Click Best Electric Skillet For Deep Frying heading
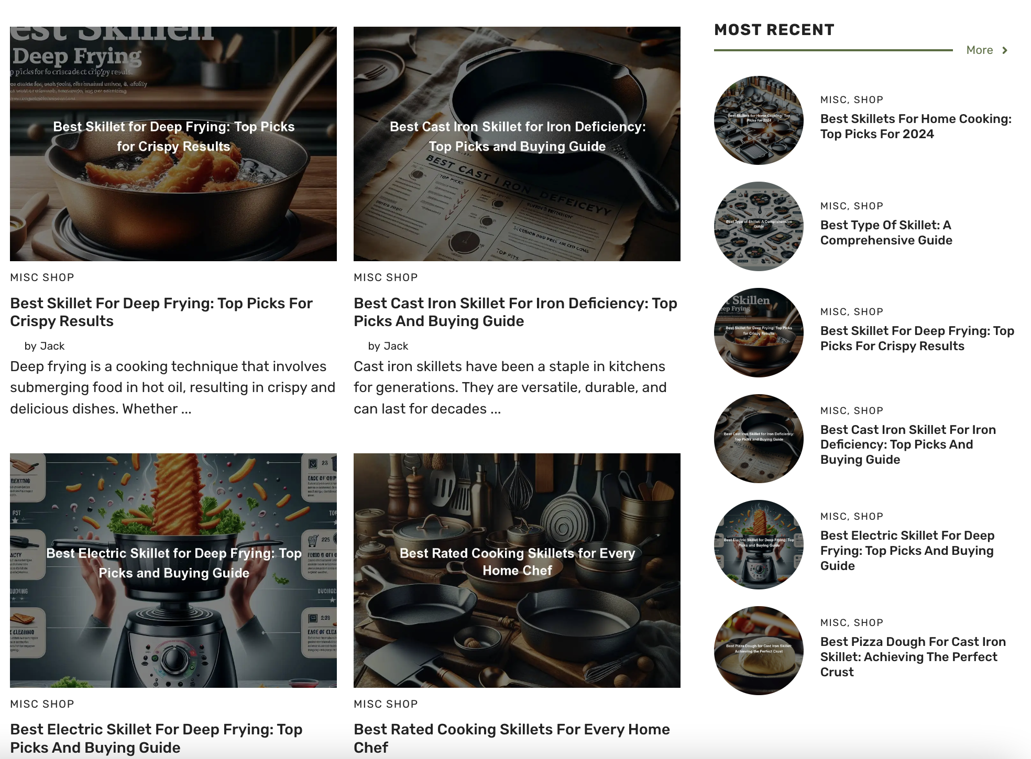 [x=156, y=738]
